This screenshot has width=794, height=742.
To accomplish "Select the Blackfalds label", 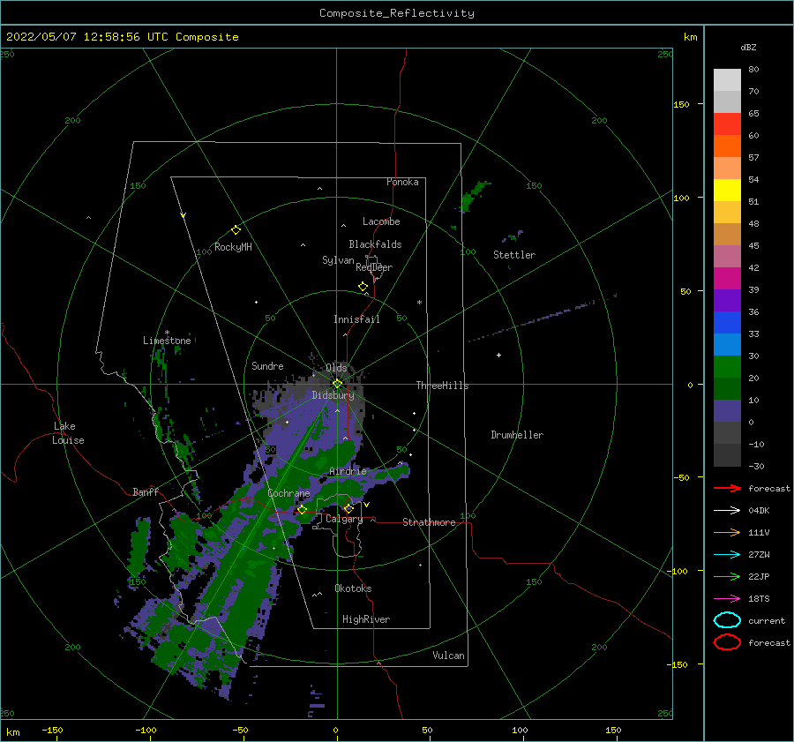I will click(375, 244).
